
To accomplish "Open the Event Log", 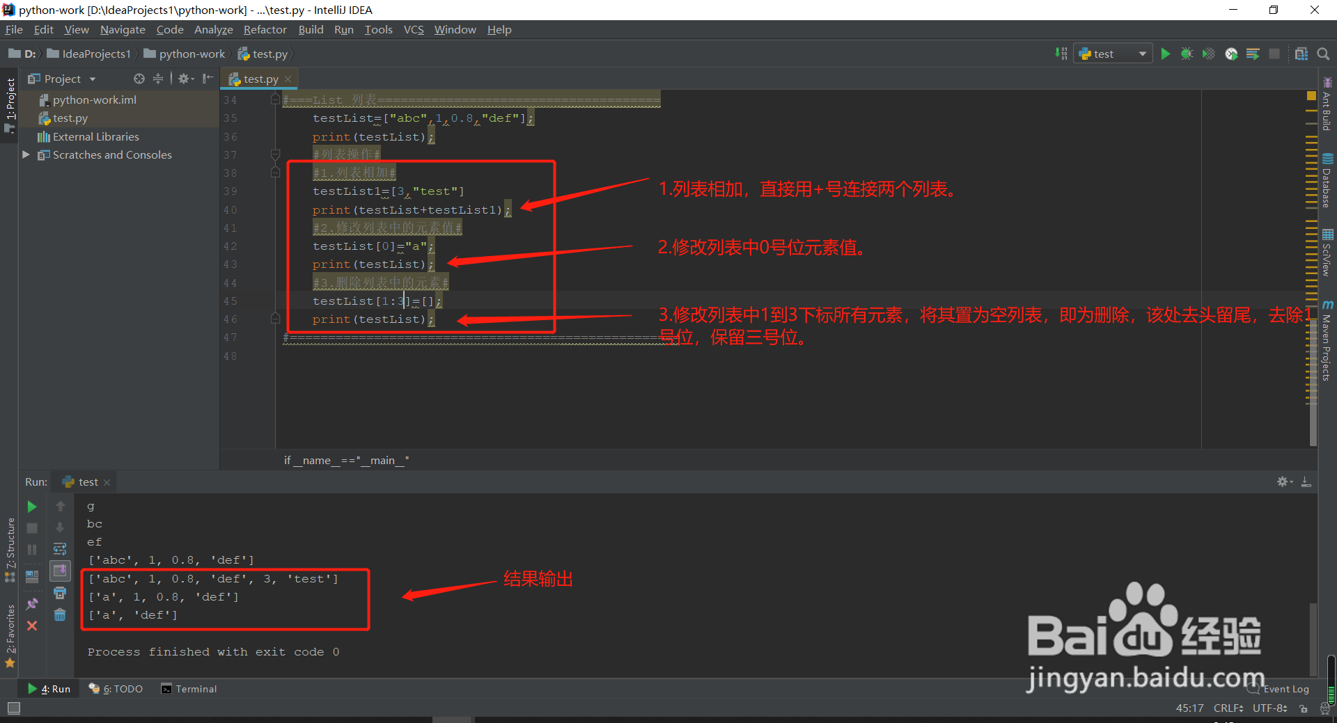I will coord(1285,689).
